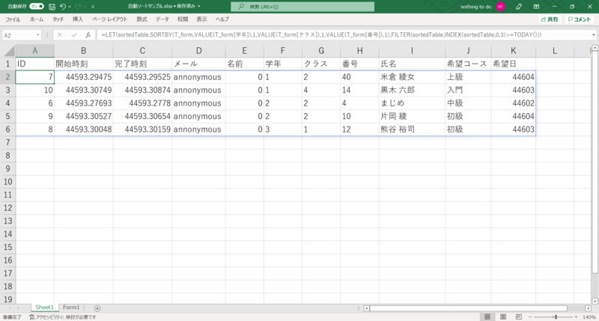Click header cell 開始時刻

click(x=83, y=64)
